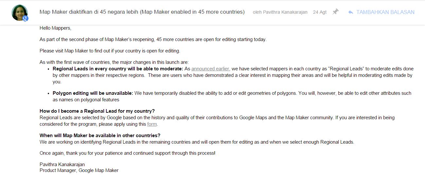Click the "Please visit Map Maker" sentence
The width and height of the screenshot is (425, 186).
(110, 51)
